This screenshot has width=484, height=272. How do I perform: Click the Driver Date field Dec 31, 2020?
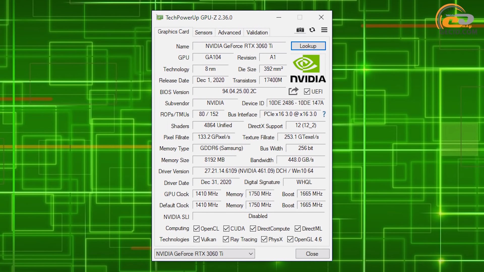tap(216, 182)
